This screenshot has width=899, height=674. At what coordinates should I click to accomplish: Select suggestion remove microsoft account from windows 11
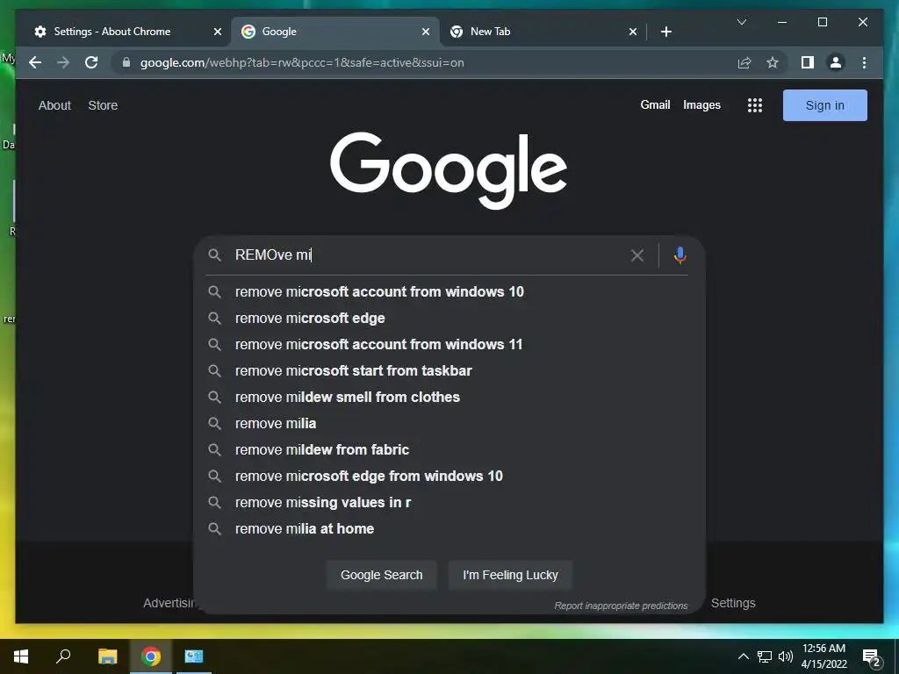(x=449, y=344)
